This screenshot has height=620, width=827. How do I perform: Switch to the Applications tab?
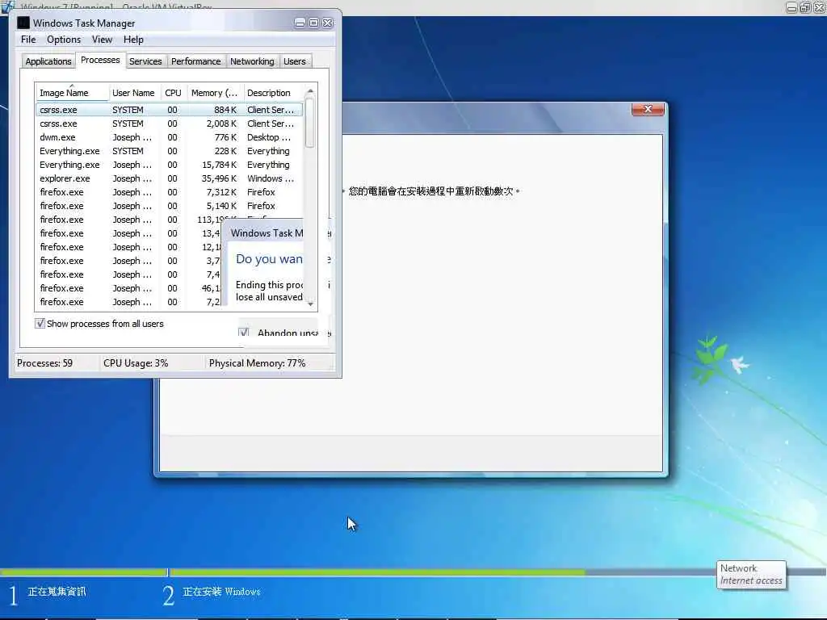point(48,61)
